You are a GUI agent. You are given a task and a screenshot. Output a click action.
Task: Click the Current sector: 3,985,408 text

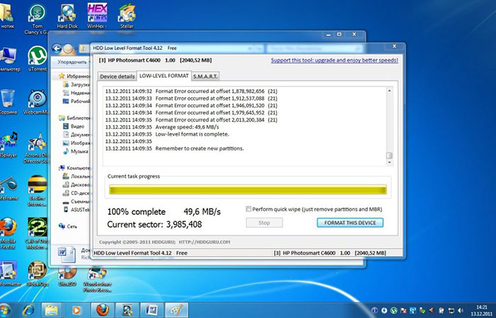pos(154,224)
